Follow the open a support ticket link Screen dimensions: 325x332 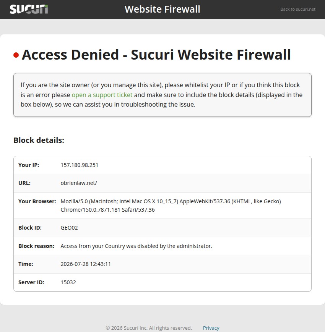(102, 95)
